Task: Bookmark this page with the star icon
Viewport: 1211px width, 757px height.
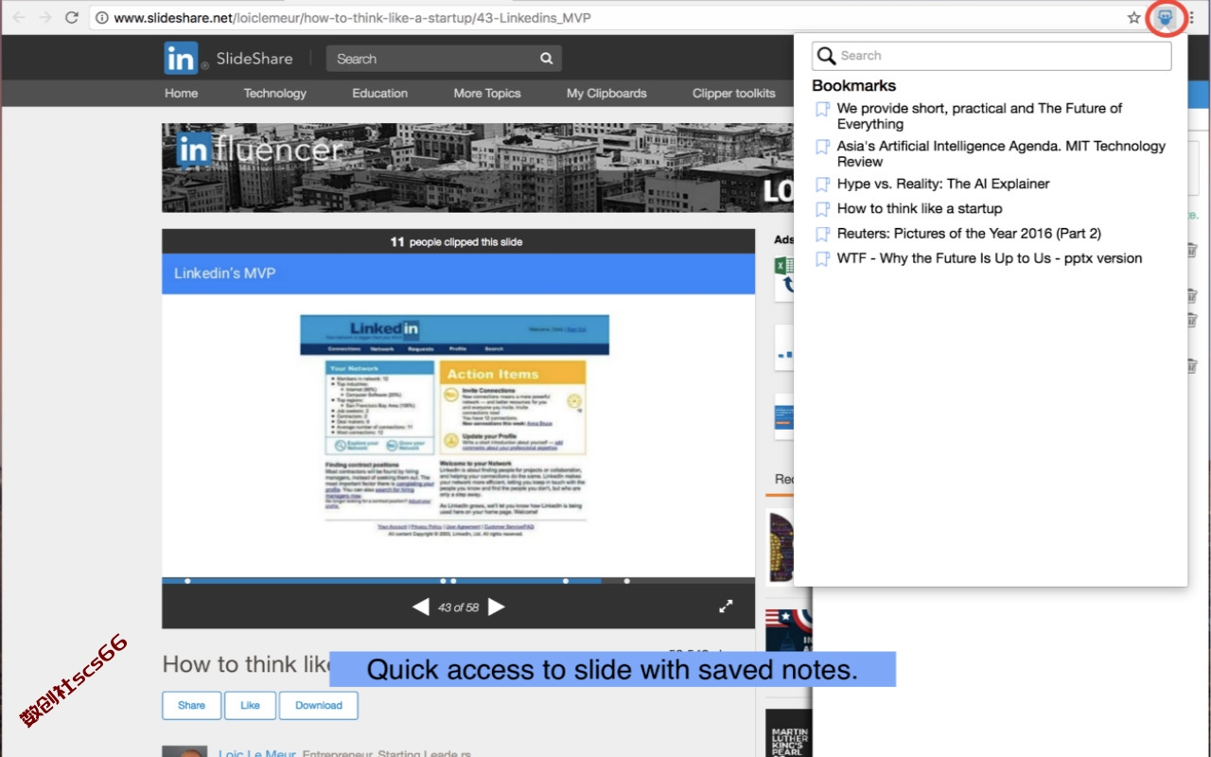Action: click(1133, 18)
